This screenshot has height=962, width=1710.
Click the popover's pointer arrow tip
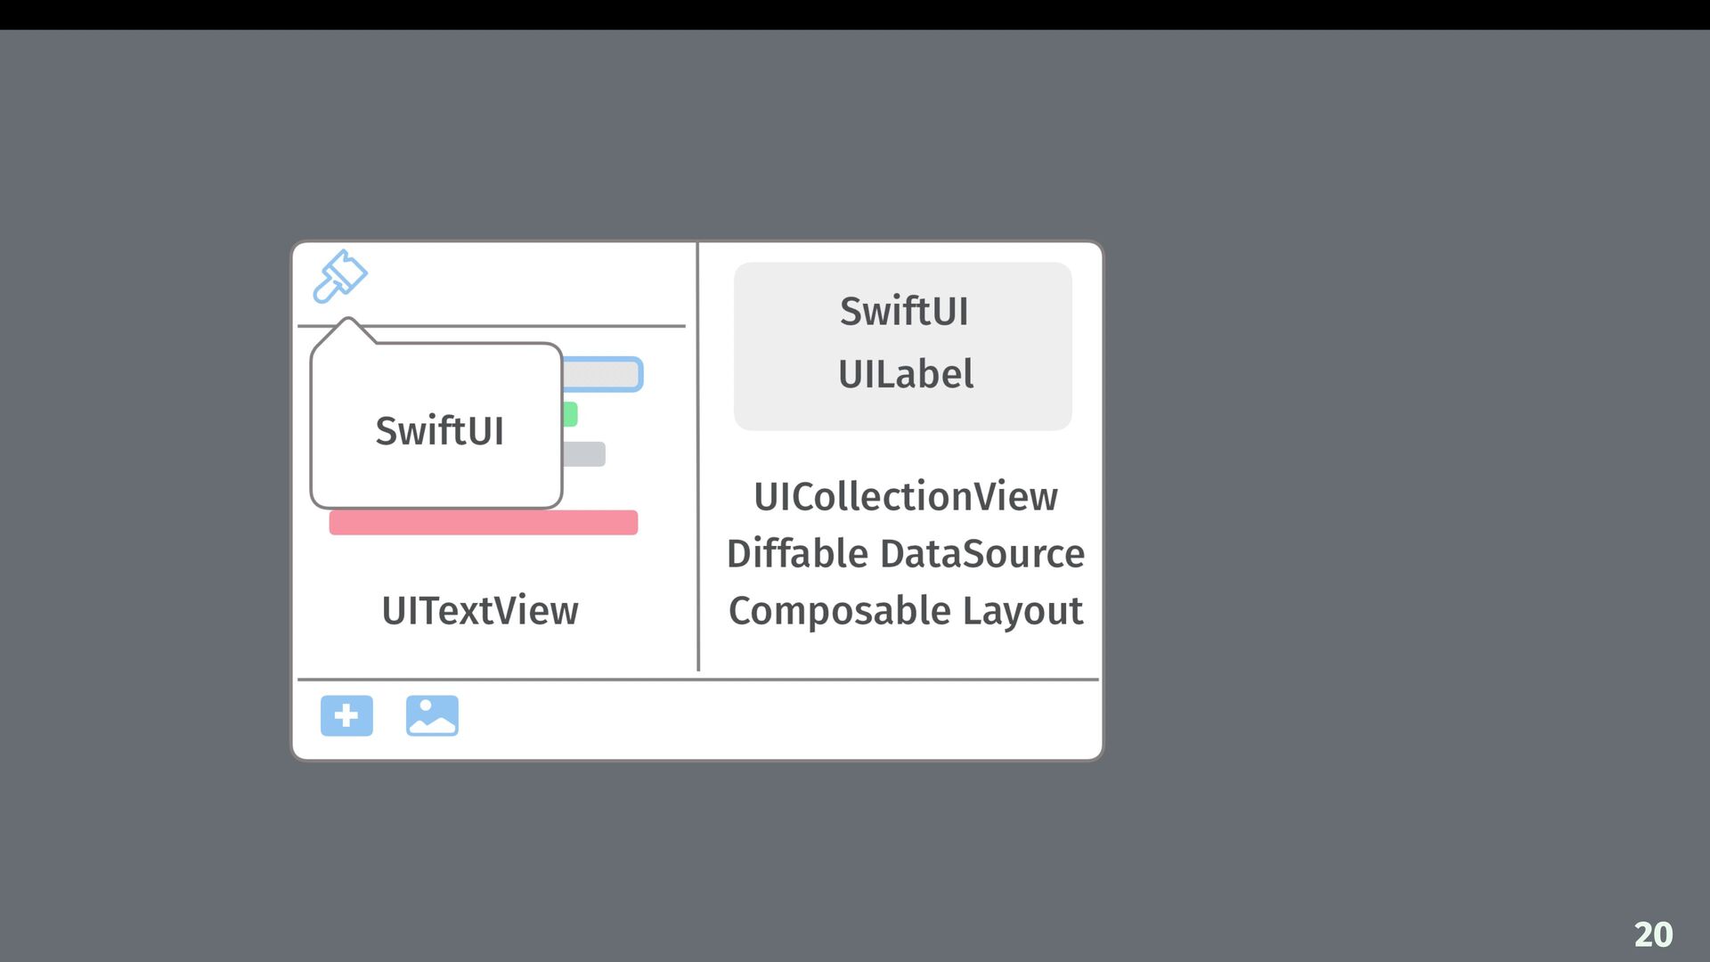(348, 320)
